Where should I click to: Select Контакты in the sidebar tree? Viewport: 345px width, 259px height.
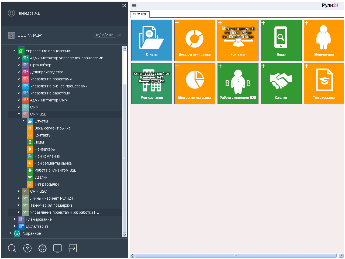tap(43, 135)
